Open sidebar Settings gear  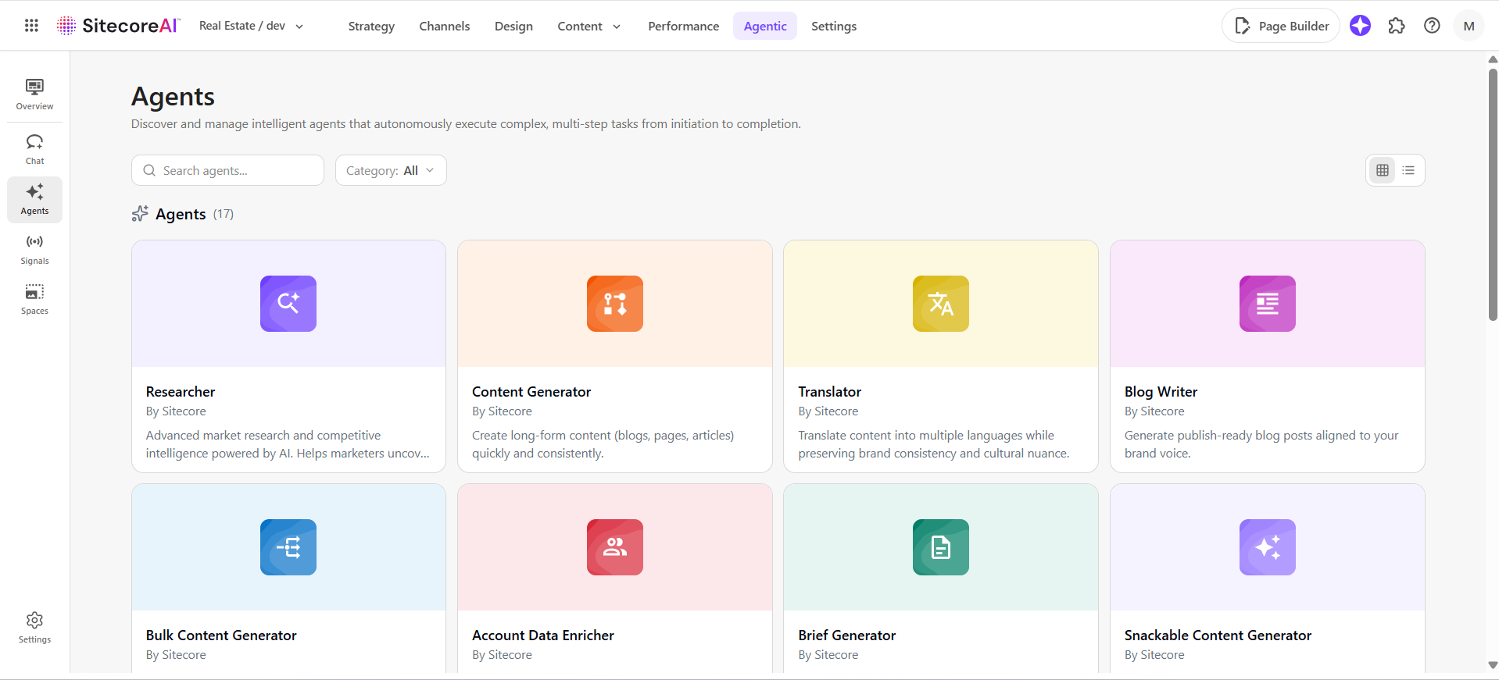click(x=34, y=628)
